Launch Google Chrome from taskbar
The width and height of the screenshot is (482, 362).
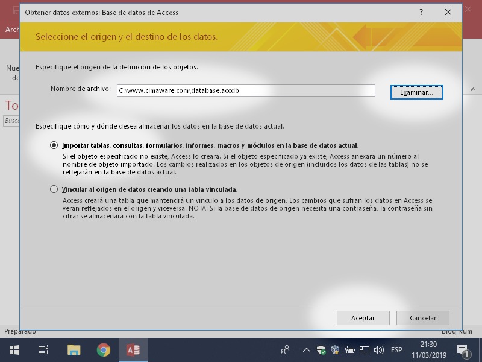pos(104,350)
